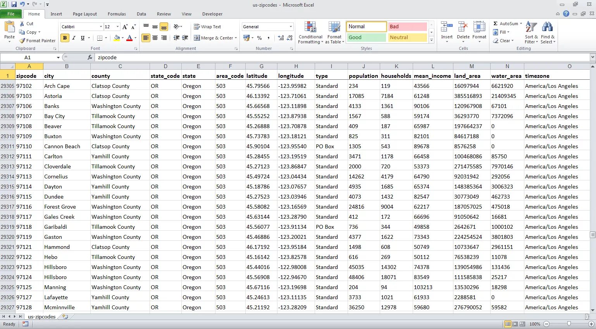The image size is (596, 329).
Task: Apply Middle Align to the cell
Action: point(155,27)
